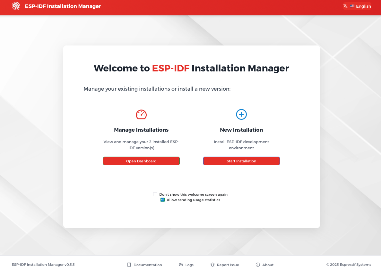Disable the Allow sending usage statistics checkbox

(162, 200)
